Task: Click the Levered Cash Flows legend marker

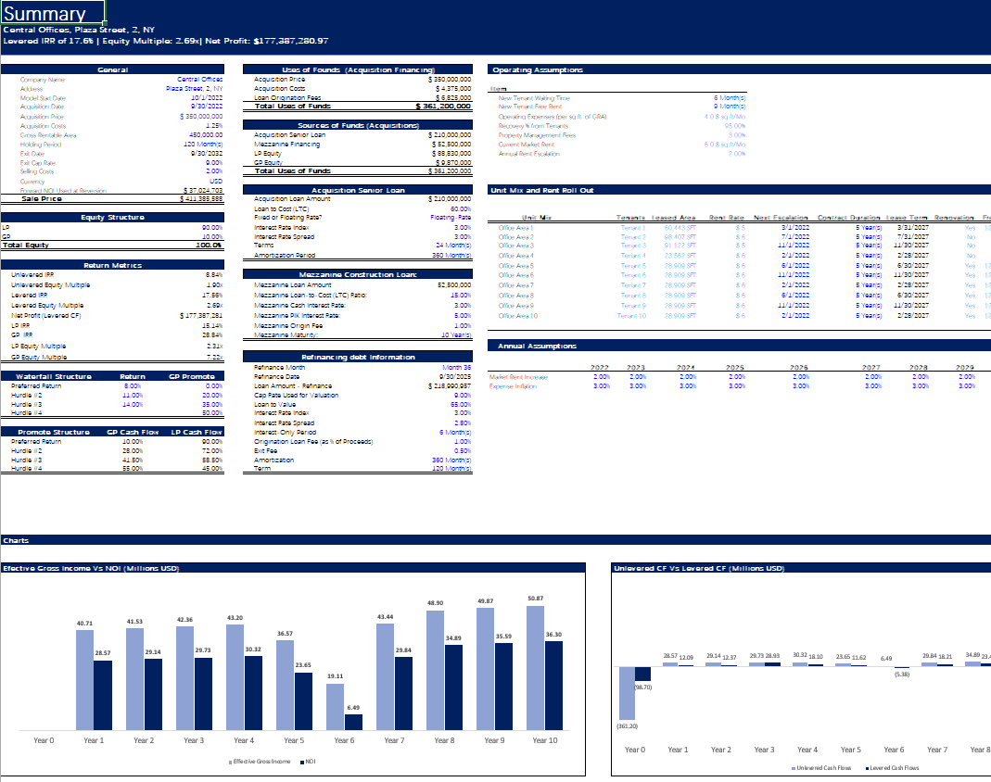Action: [867, 768]
